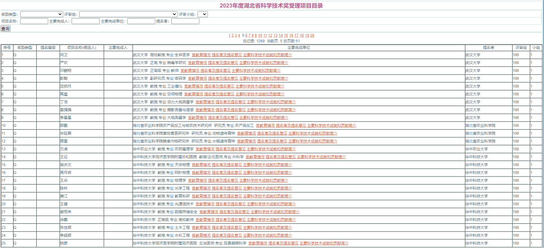Open the 评审小组 dropdown
The image size is (544, 248).
[x=202, y=14]
